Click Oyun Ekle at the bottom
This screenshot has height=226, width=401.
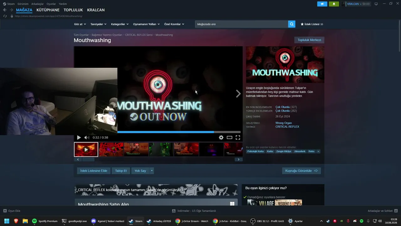12,211
